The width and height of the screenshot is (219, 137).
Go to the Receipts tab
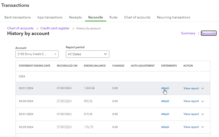click(75, 17)
